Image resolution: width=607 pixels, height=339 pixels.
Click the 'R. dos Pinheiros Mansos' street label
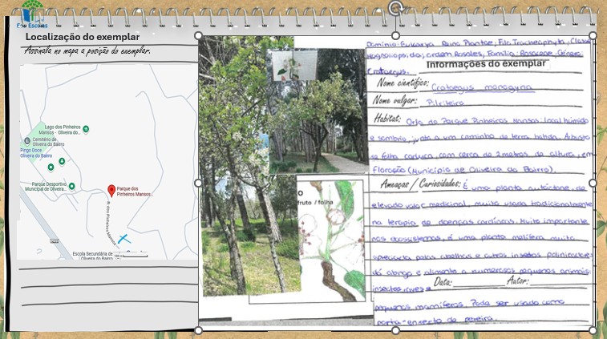pos(111,224)
